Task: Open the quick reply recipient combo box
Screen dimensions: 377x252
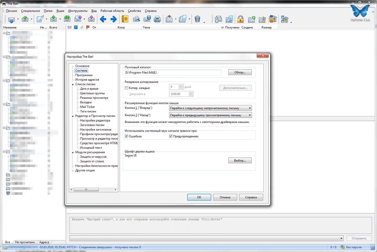Action: (x=206, y=238)
